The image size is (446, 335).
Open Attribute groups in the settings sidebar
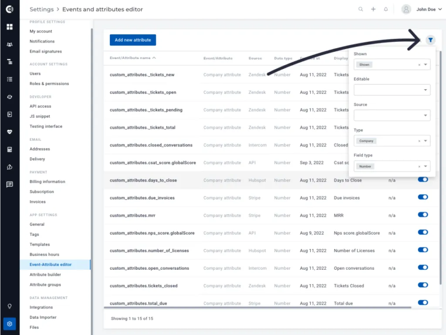pos(45,285)
